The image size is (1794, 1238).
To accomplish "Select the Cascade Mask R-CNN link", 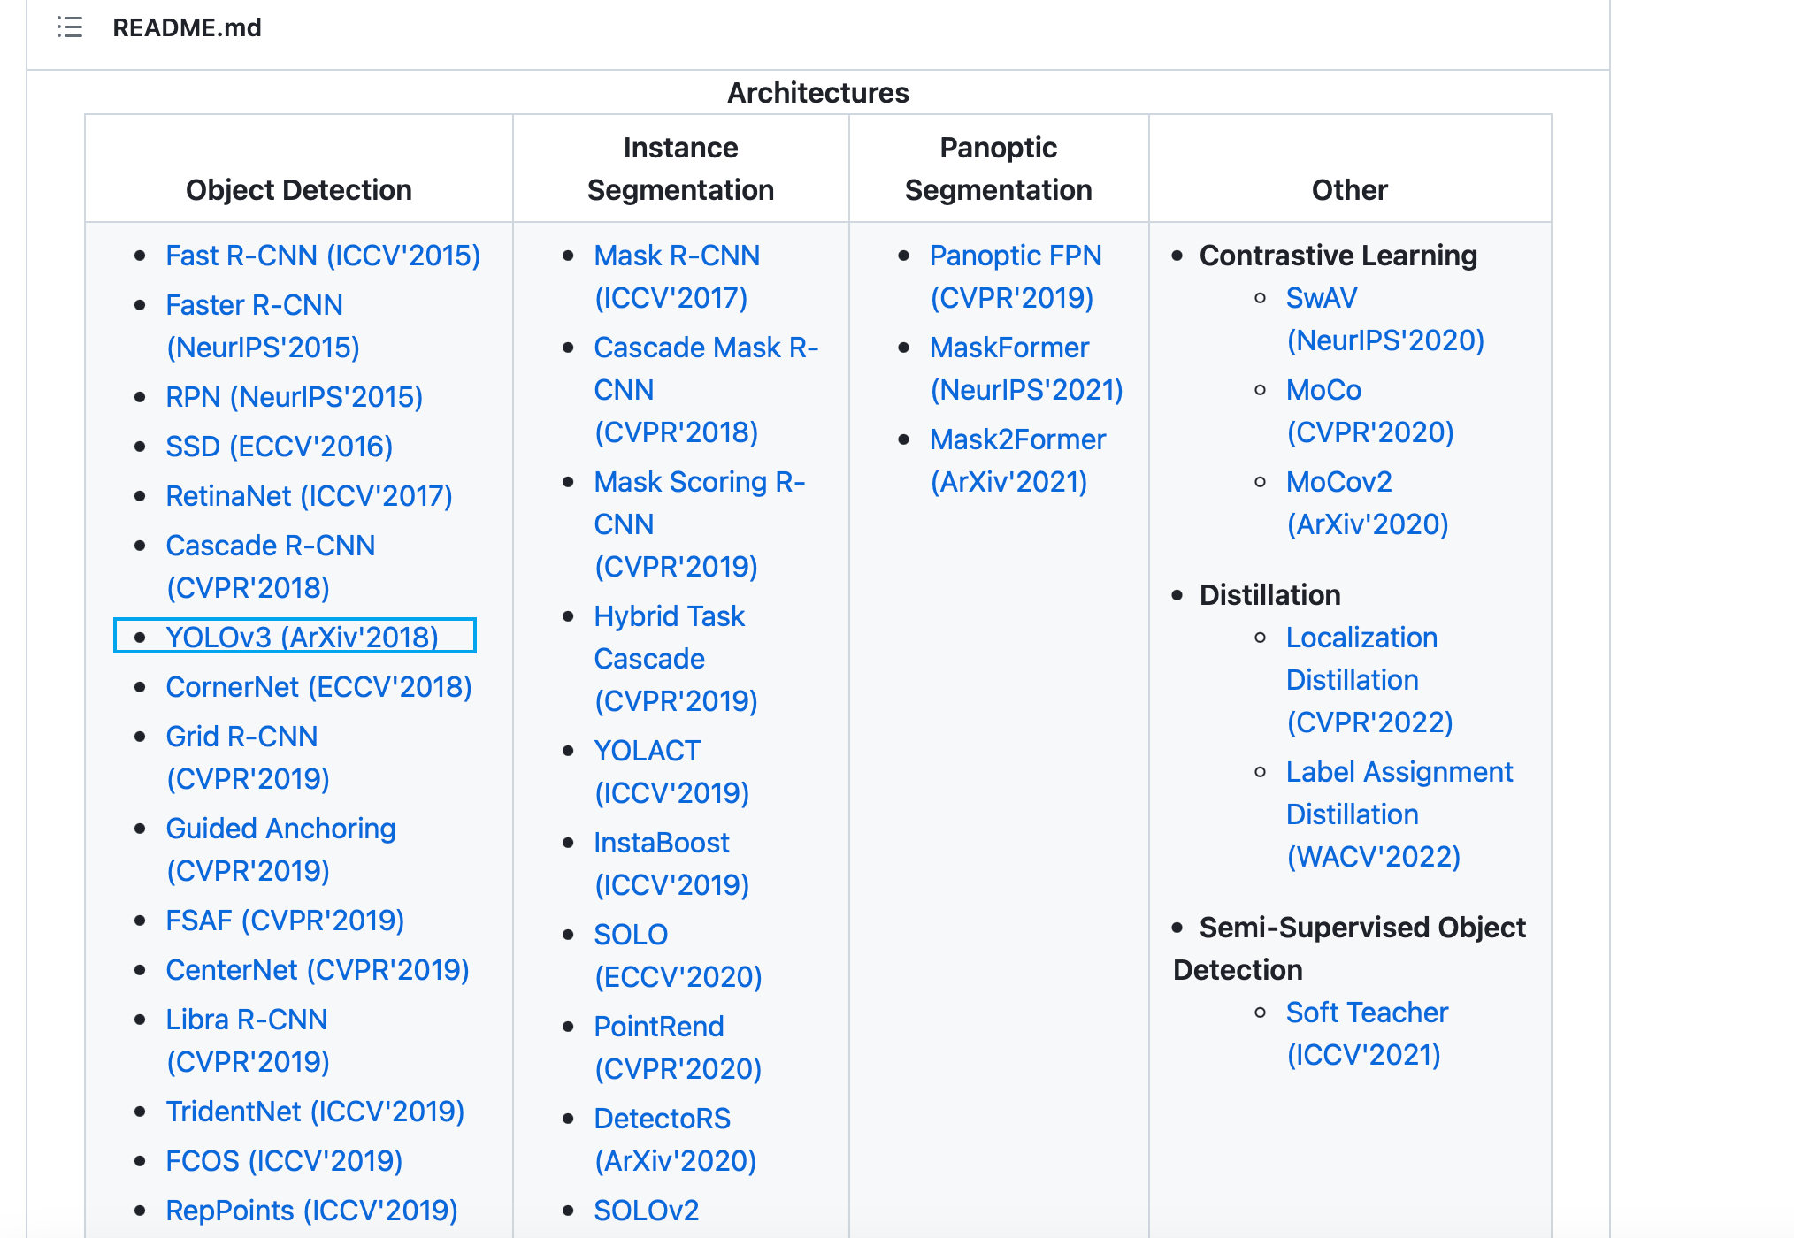I will tap(705, 348).
